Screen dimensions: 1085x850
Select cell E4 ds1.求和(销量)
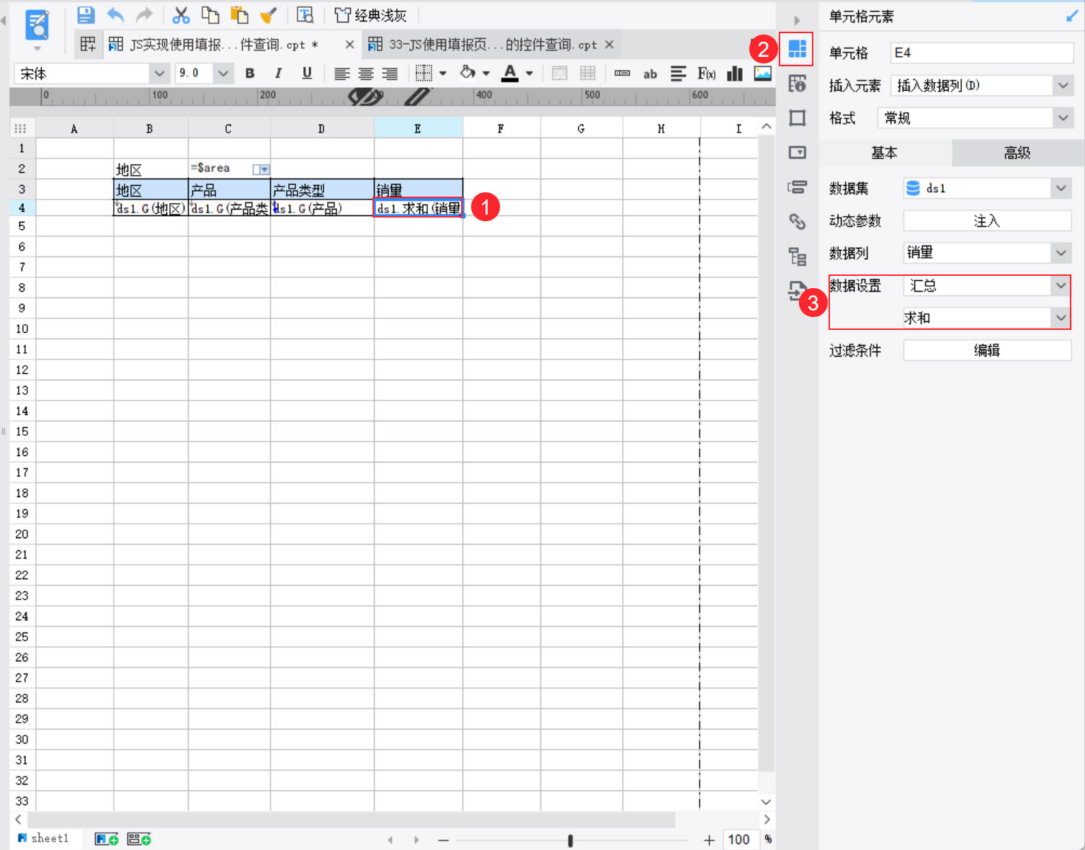(x=418, y=208)
